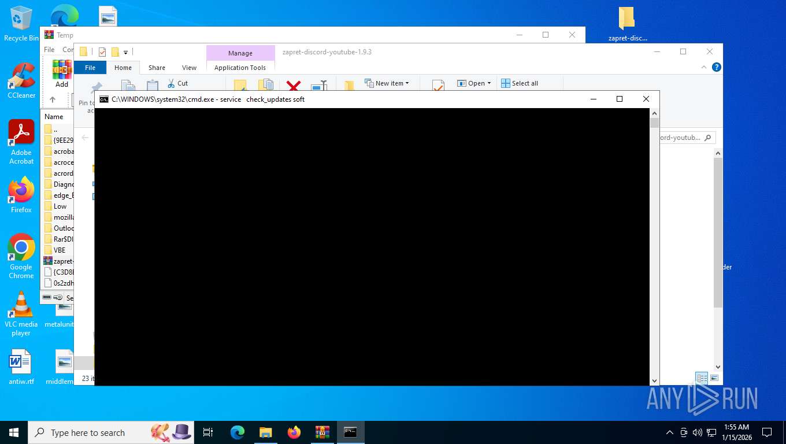Switch to large icons view in Explorer

coord(714,378)
